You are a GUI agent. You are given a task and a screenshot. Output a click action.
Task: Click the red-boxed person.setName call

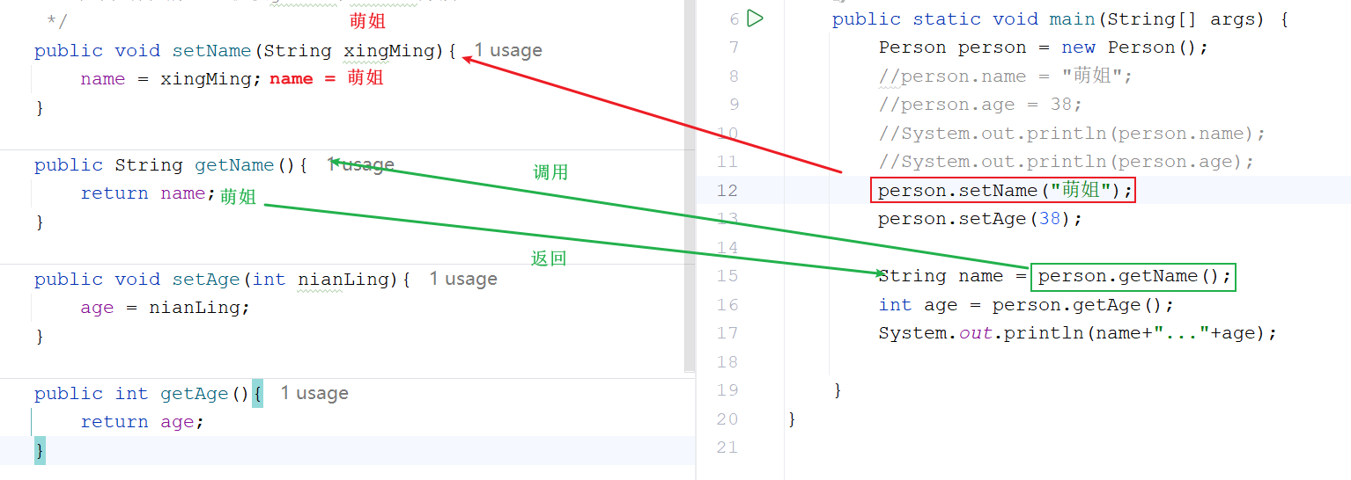click(1002, 191)
